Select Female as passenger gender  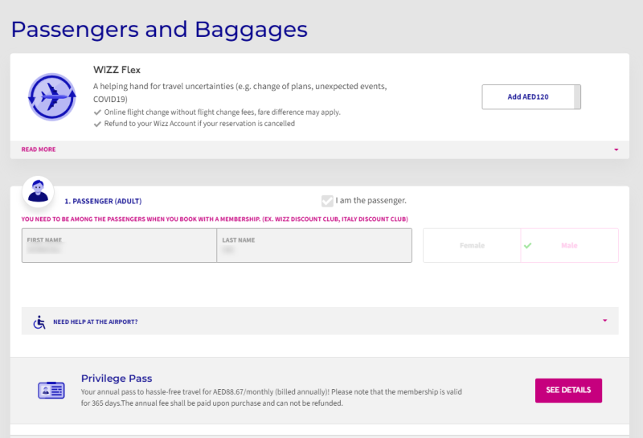(x=472, y=245)
